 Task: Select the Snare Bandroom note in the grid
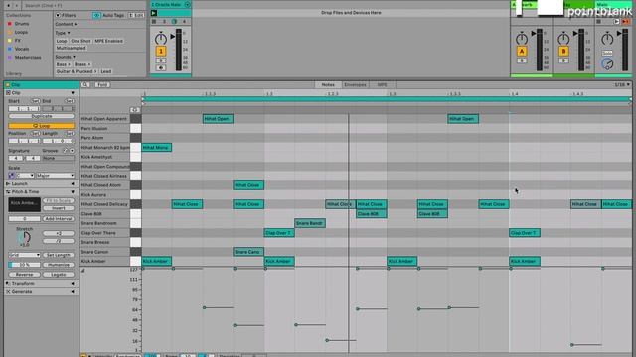(310, 223)
